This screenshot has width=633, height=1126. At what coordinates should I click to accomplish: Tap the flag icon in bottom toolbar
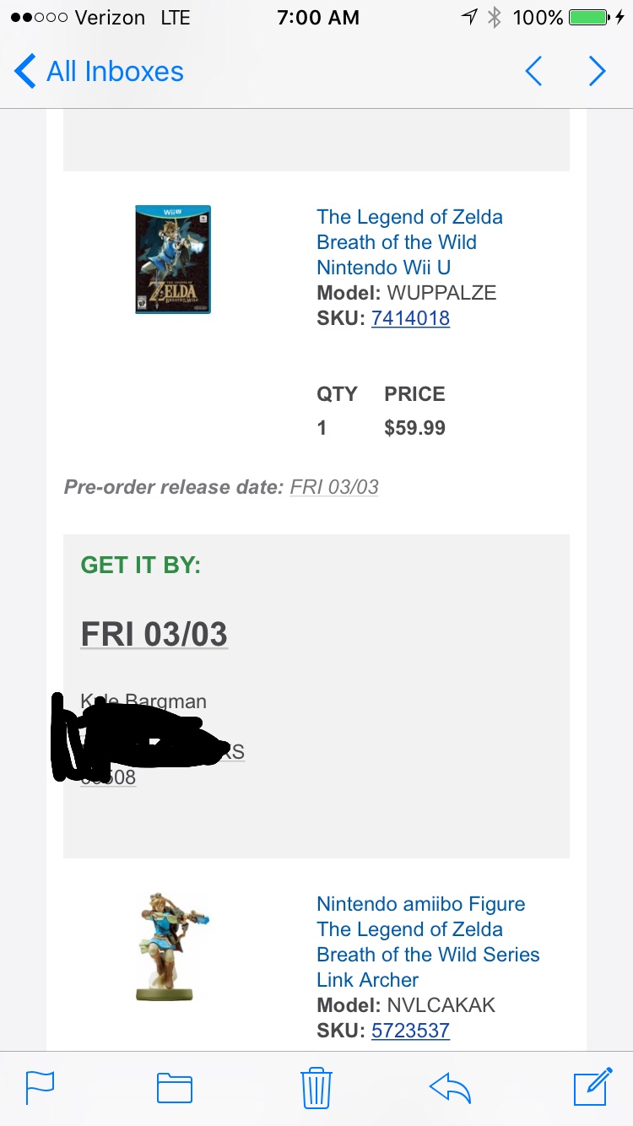[x=40, y=1087]
